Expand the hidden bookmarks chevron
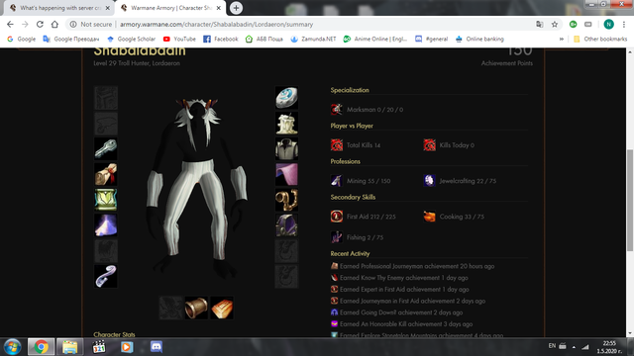The width and height of the screenshot is (634, 356). pyautogui.click(x=562, y=40)
